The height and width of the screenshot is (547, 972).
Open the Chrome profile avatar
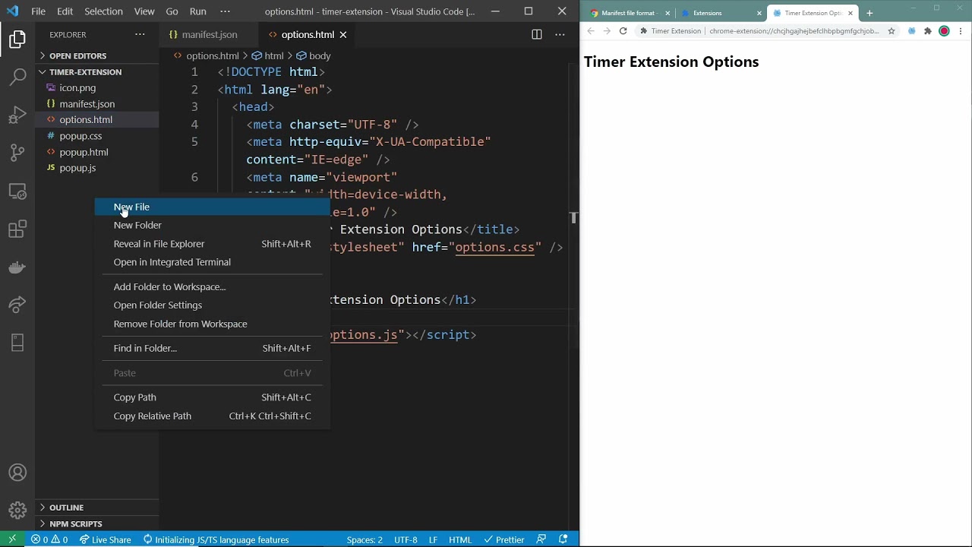(x=944, y=31)
